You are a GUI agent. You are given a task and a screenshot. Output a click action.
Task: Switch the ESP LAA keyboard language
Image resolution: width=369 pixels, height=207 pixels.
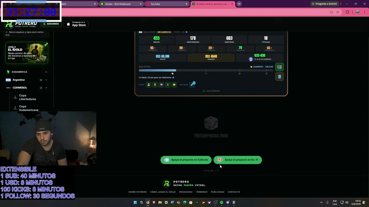[335, 202]
